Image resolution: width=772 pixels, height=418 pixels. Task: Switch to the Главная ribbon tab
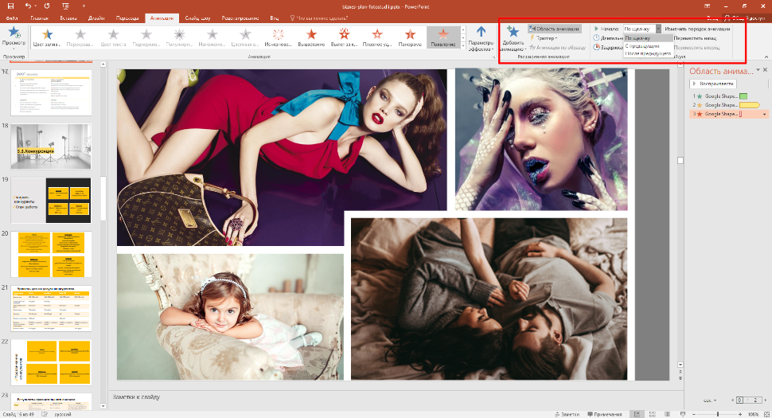(39, 18)
